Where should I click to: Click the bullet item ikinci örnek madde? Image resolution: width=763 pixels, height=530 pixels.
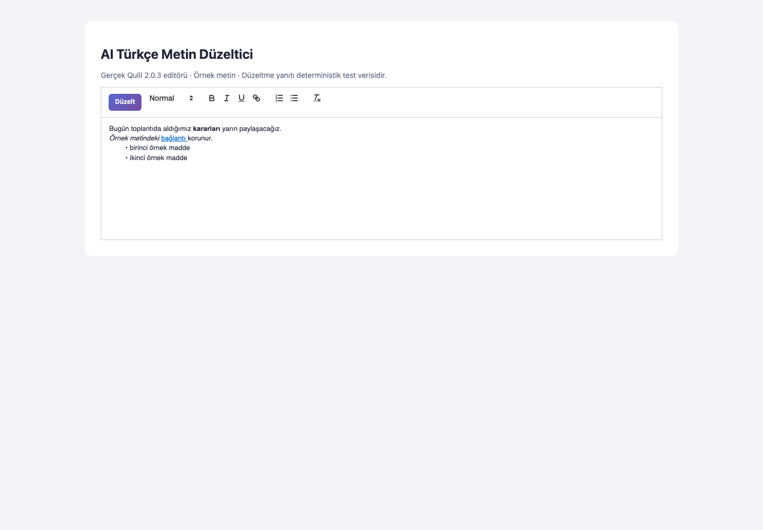(158, 158)
